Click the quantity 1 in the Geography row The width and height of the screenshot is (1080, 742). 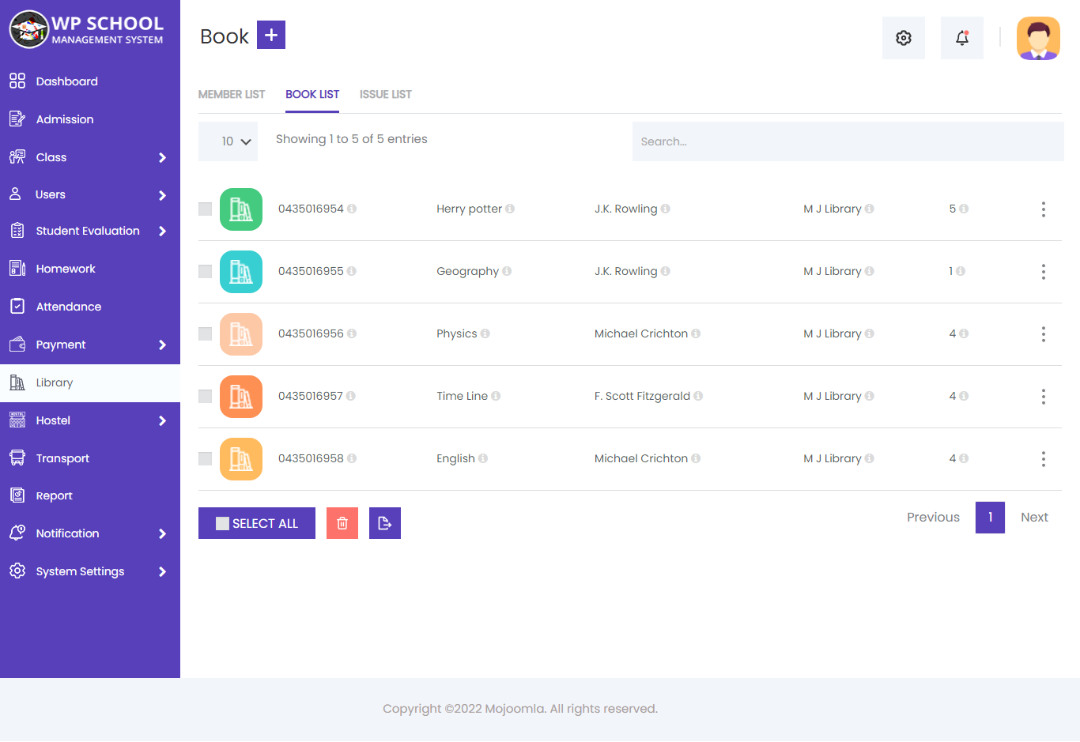pyautogui.click(x=951, y=271)
